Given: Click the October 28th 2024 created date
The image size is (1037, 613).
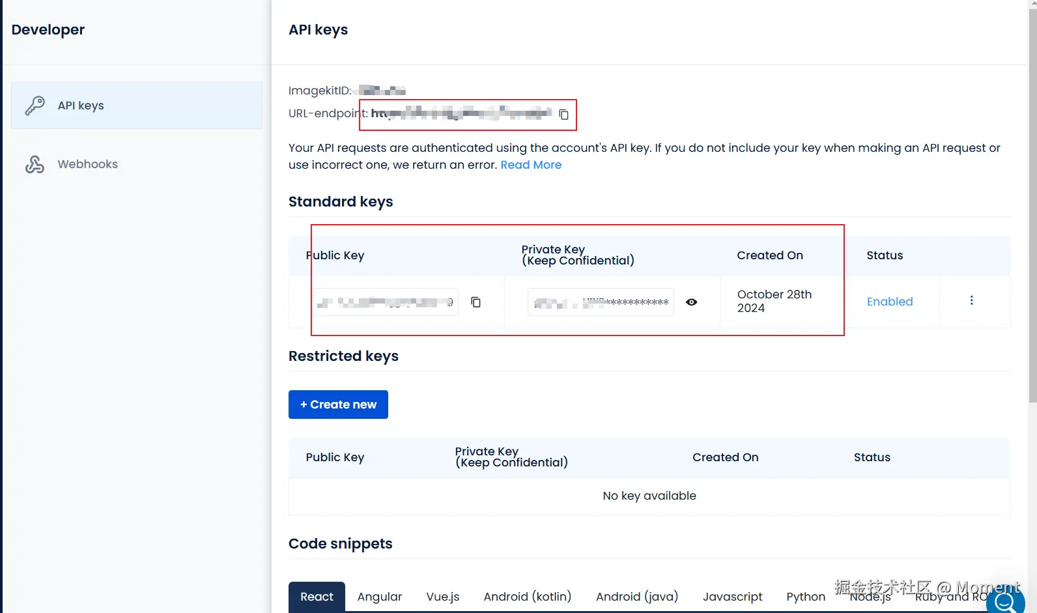Looking at the screenshot, I should pyautogui.click(x=774, y=301).
